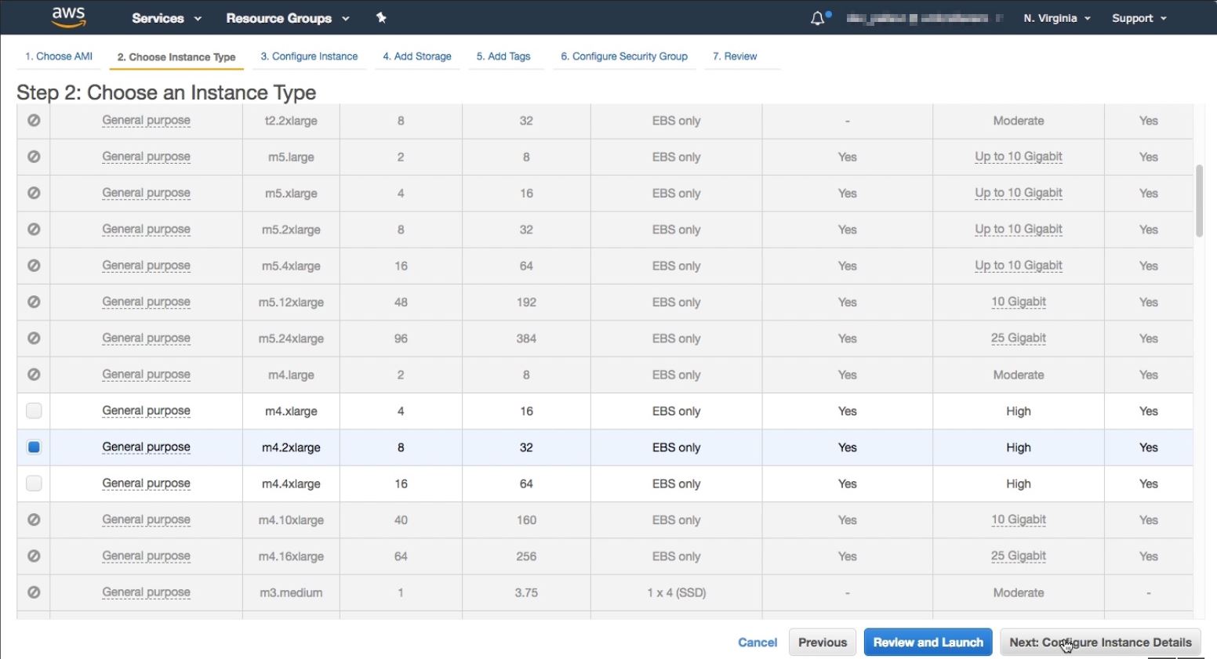Image resolution: width=1217 pixels, height=659 pixels.
Task: Open the Configure Instance step tab
Action: point(309,56)
